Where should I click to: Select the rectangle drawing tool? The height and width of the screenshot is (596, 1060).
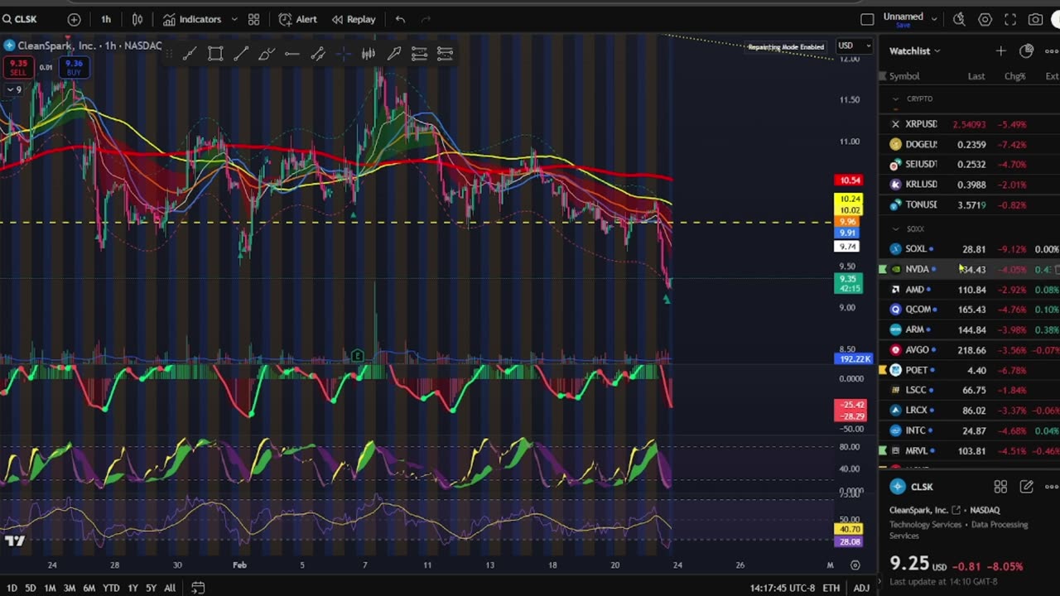pyautogui.click(x=215, y=54)
